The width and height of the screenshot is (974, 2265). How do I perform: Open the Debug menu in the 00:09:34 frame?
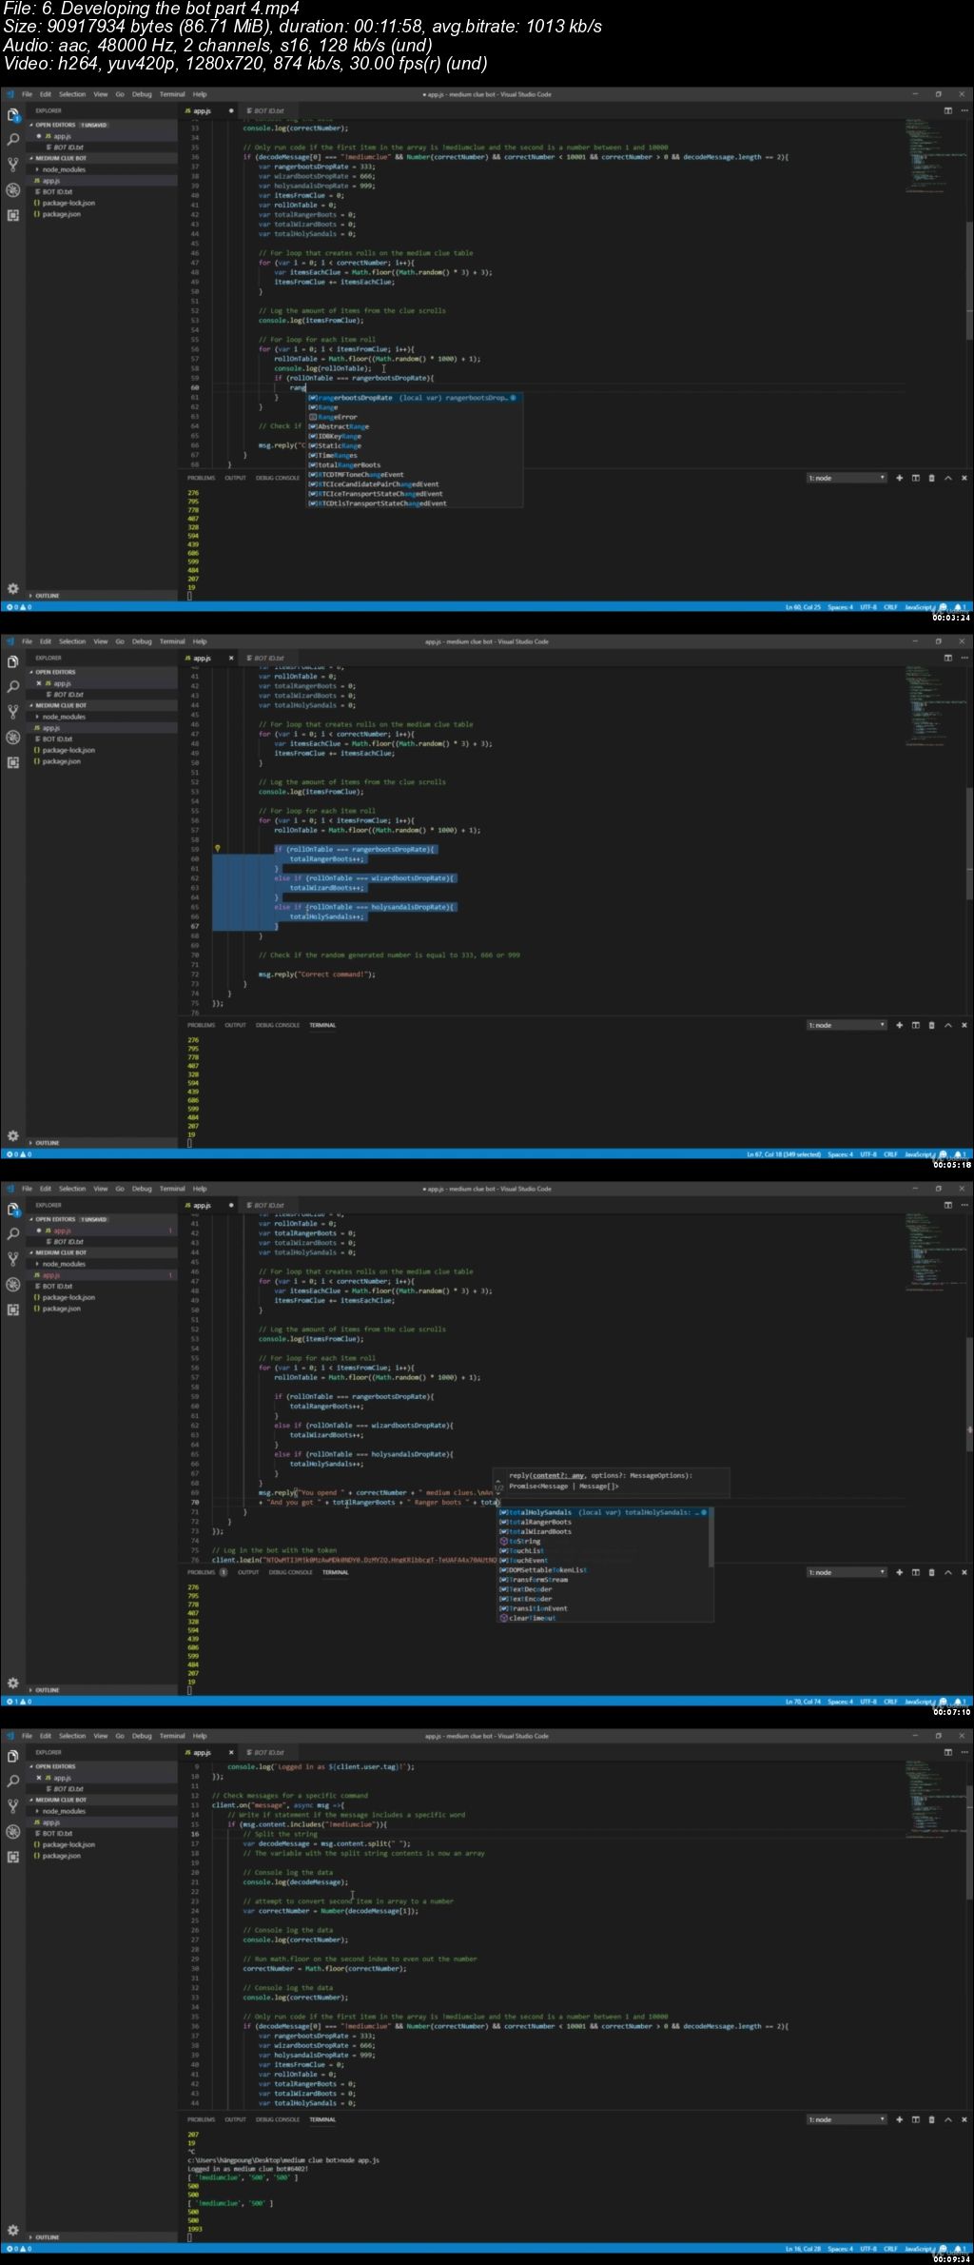(142, 1736)
